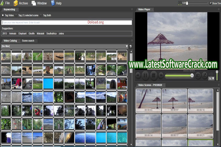The image size is (221, 147).
Task: Select the Tag (1) selected scene option
Action: 16,15
